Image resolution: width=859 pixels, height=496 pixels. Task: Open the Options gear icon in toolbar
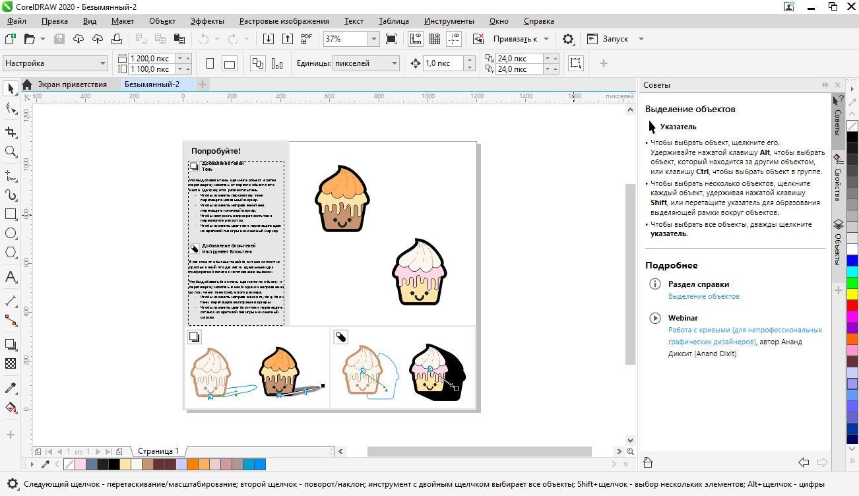click(568, 39)
